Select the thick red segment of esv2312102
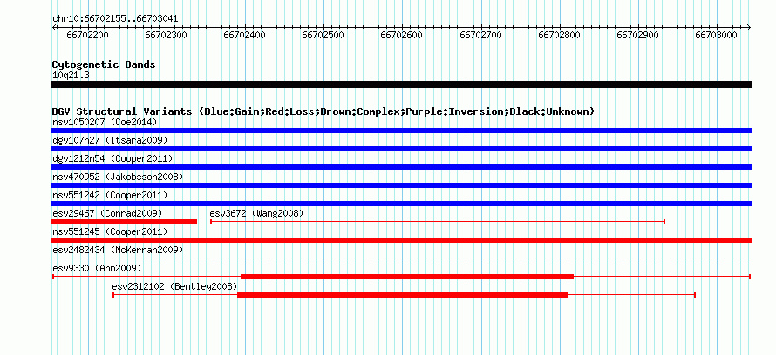Screen dimensions: 776x355 point(403,295)
